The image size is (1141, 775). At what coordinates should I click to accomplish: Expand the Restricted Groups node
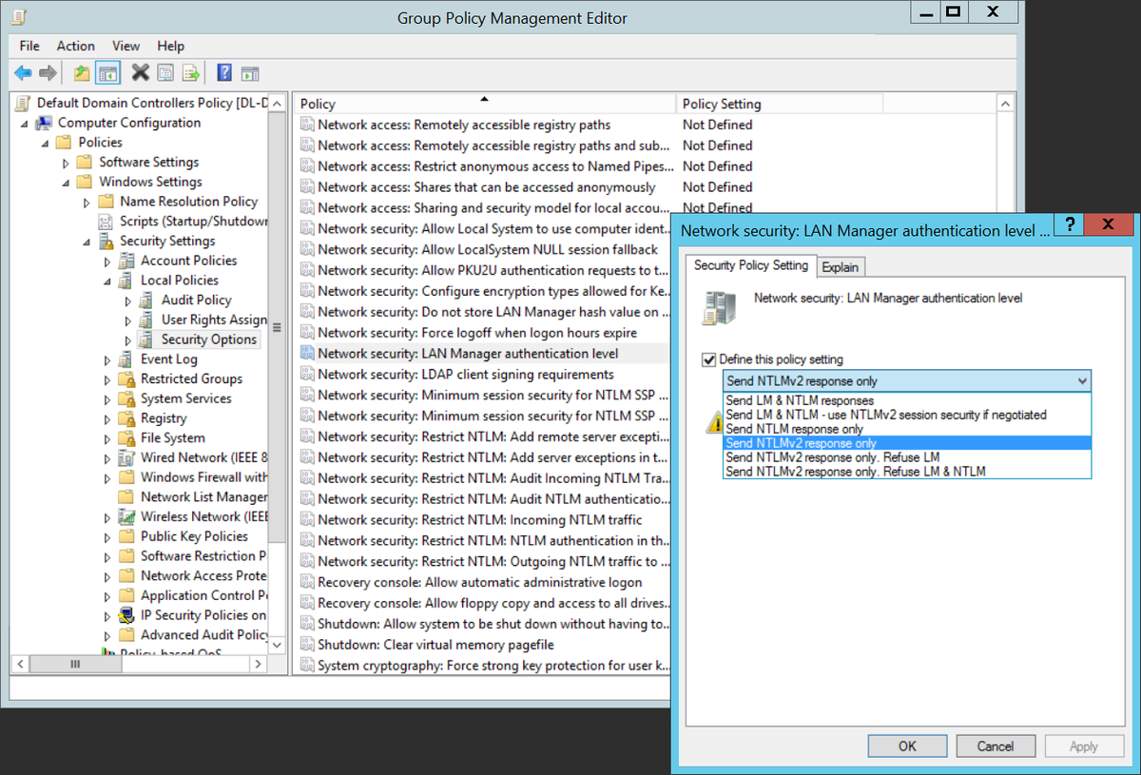[x=107, y=379]
